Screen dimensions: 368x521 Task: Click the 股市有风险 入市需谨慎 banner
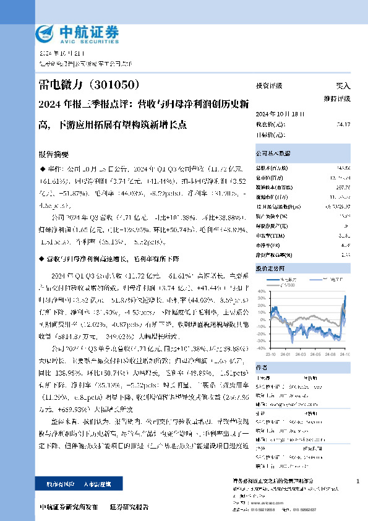click(x=79, y=484)
